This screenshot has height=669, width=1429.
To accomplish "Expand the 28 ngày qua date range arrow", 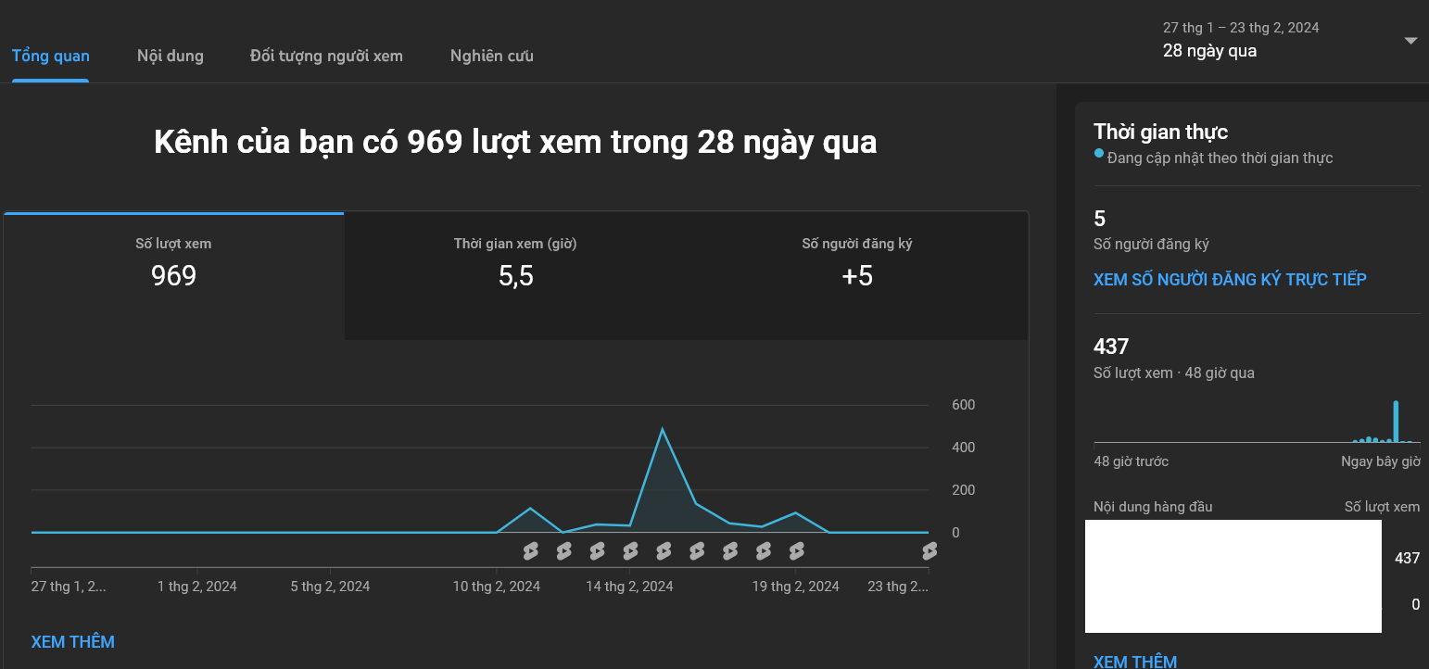I will tap(1410, 41).
